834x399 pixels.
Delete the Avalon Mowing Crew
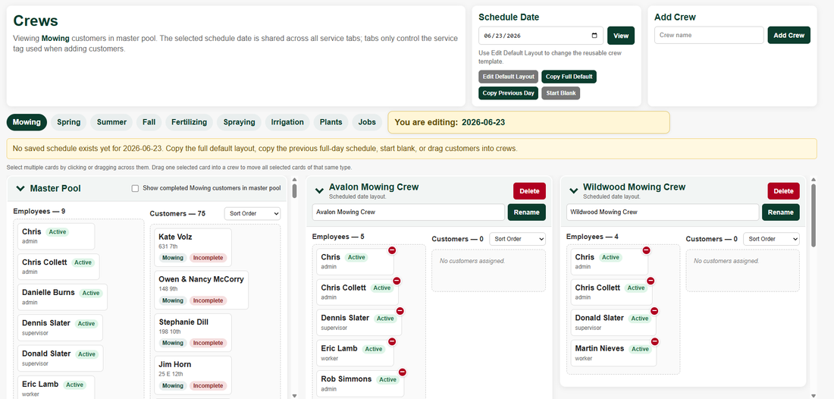coord(529,191)
